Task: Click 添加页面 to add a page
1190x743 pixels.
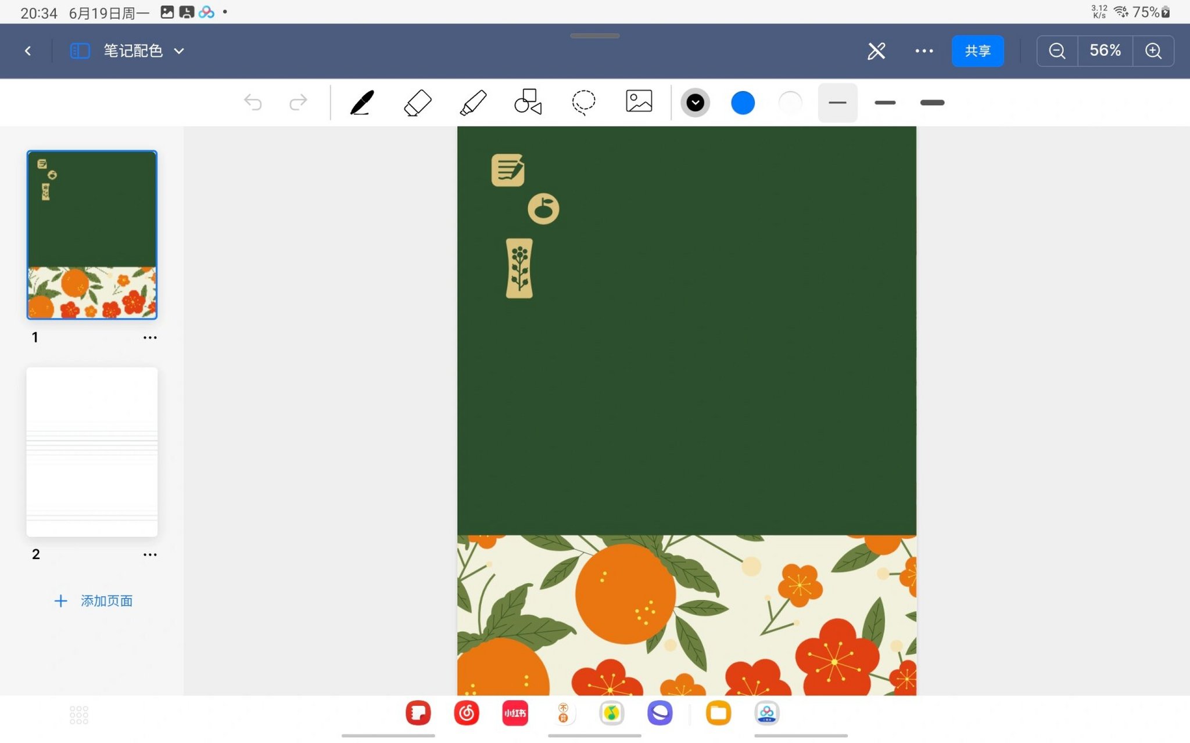Action: tap(94, 601)
